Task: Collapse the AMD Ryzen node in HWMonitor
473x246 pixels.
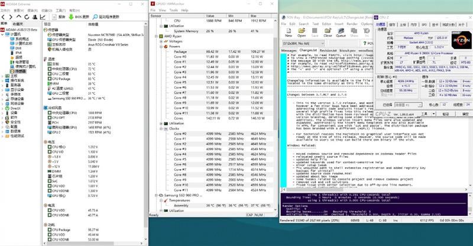Action: 156,36
